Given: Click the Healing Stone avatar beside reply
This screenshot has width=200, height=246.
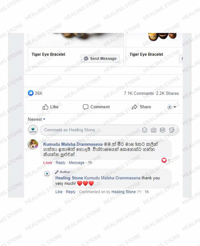Looking at the screenshot, I should pyautogui.click(x=47, y=174).
